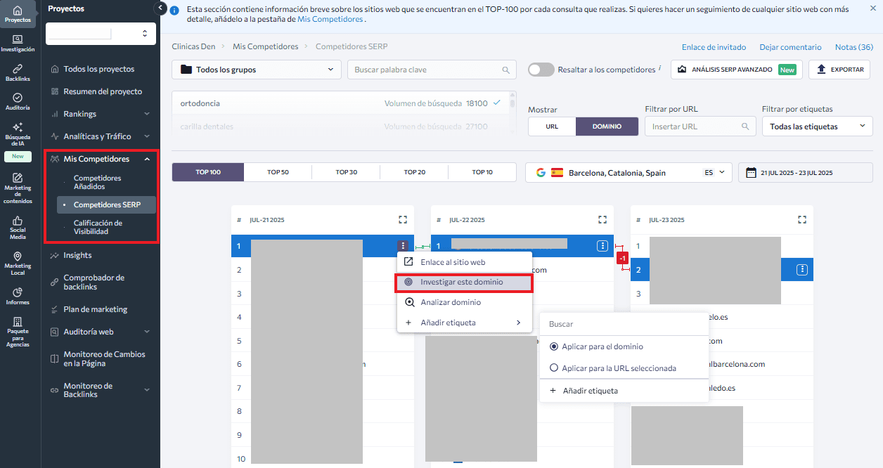Viewport: 883px width, 468px height.
Task: Select the TOP 50 tab
Action: pos(278,172)
